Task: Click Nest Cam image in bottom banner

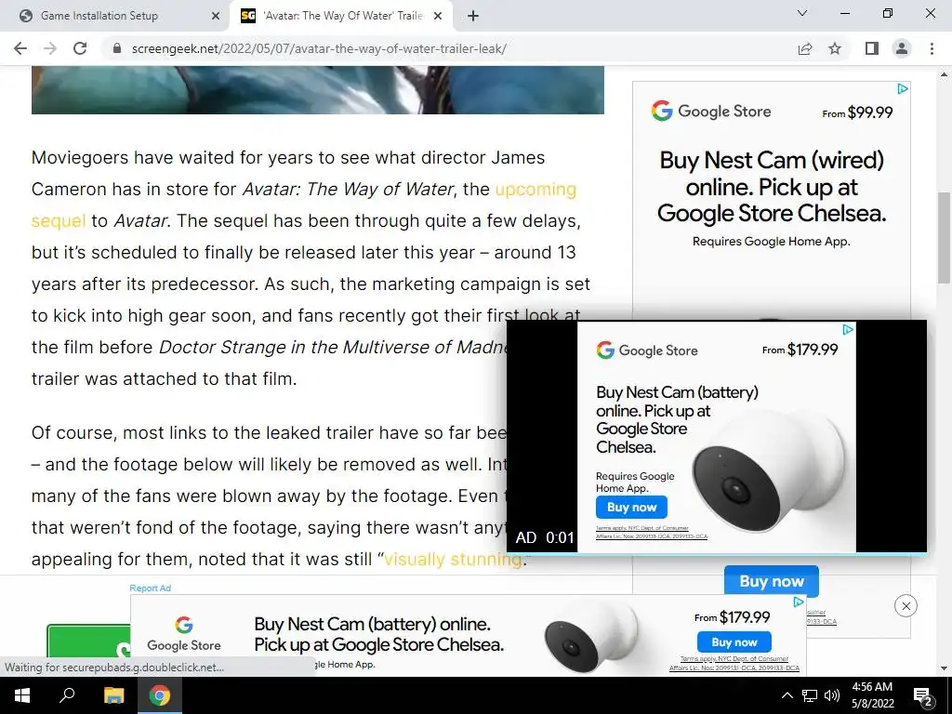Action: tap(590, 636)
